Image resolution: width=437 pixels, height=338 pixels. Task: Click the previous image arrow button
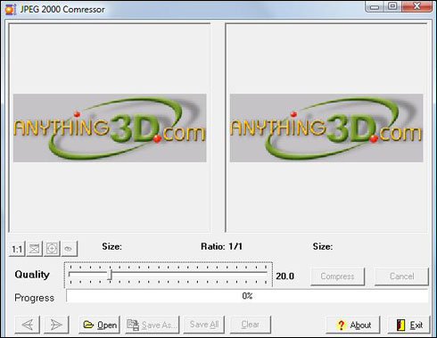(x=28, y=325)
